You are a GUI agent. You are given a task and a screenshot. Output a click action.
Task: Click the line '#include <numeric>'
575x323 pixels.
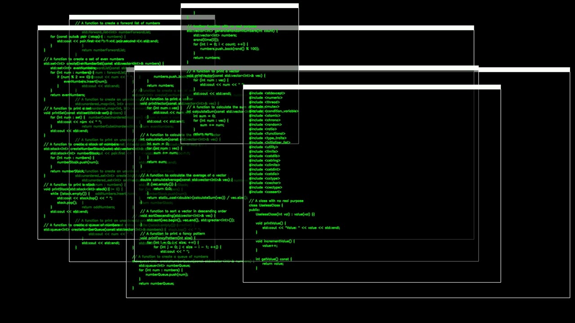click(x=265, y=98)
